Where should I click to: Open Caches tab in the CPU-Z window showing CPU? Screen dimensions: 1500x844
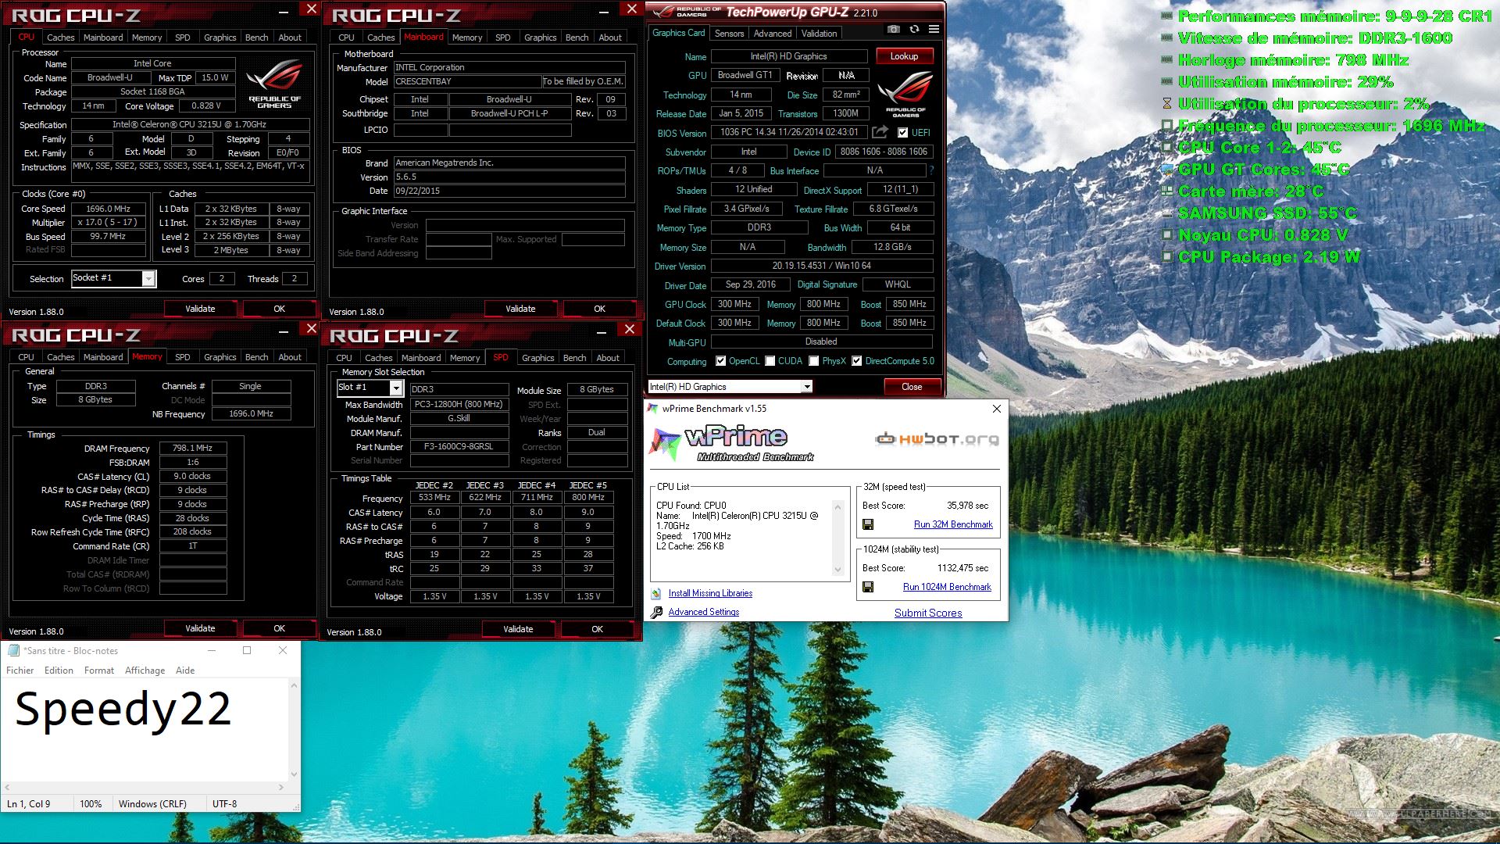(x=60, y=38)
